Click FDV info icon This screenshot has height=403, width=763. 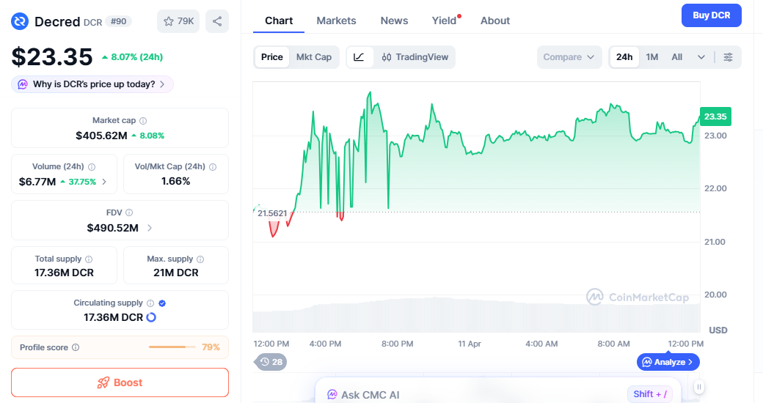129,212
